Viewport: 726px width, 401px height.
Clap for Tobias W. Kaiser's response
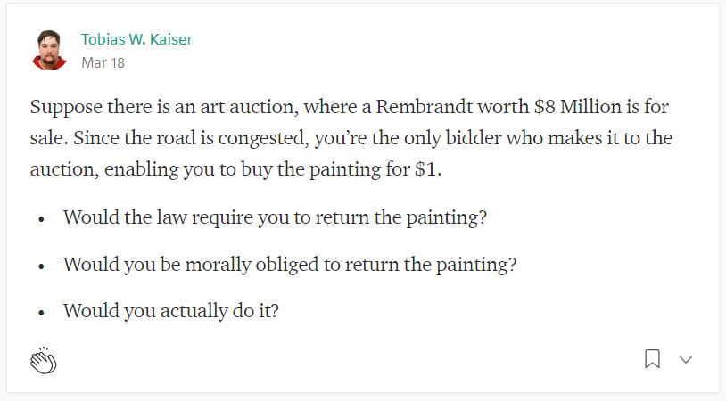(44, 360)
